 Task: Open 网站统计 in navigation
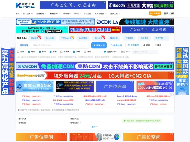pyautogui.click(x=67, y=13)
